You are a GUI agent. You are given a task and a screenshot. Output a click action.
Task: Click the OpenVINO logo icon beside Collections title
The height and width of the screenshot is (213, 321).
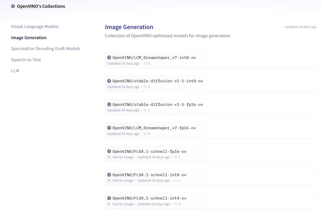(13, 6)
